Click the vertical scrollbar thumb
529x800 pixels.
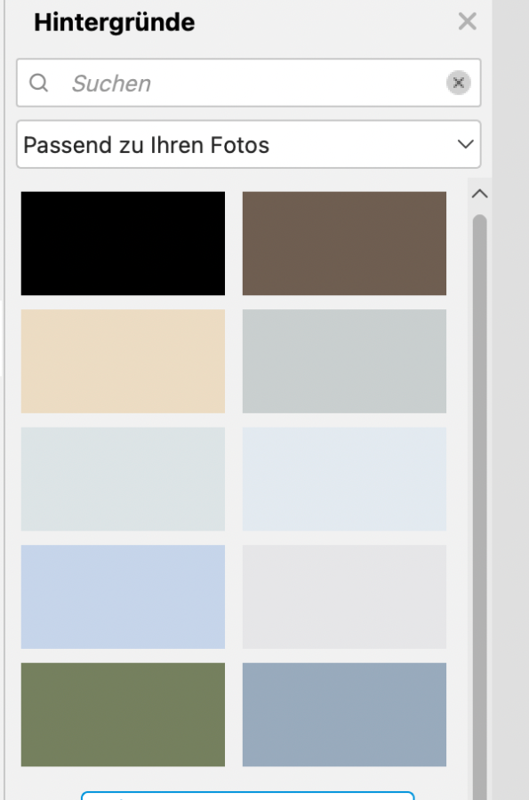479,505
